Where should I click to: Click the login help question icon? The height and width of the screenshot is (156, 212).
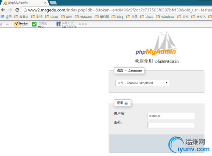pyautogui.click(x=126, y=103)
